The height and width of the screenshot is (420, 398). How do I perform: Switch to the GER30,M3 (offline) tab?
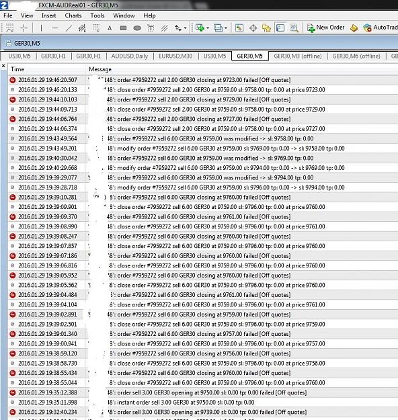(298, 56)
